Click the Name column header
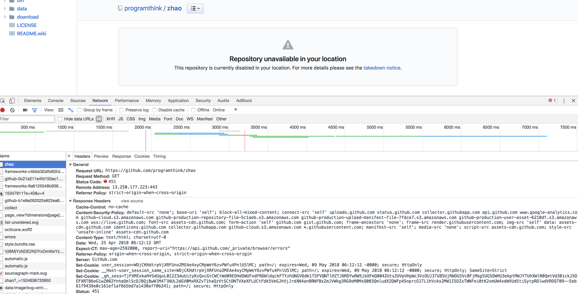The width and height of the screenshot is (578, 294). click(x=33, y=156)
